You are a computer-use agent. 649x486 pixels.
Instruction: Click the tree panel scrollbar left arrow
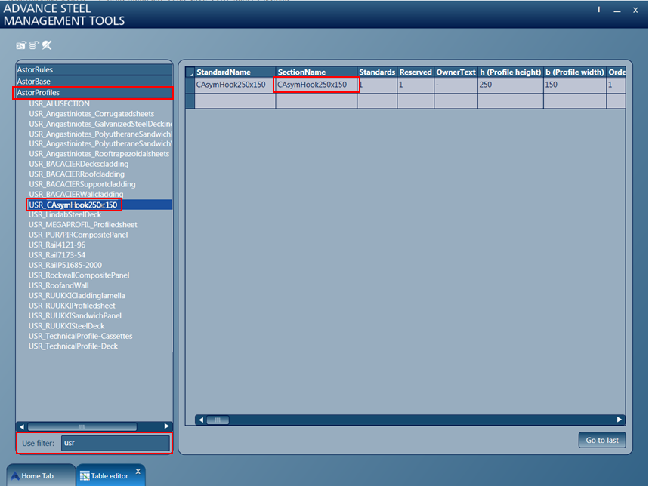tap(22, 426)
